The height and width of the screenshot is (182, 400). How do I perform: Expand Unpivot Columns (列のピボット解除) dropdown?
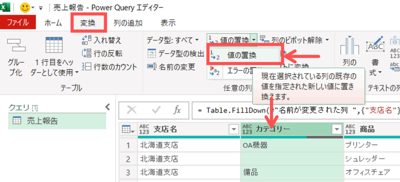point(327,40)
